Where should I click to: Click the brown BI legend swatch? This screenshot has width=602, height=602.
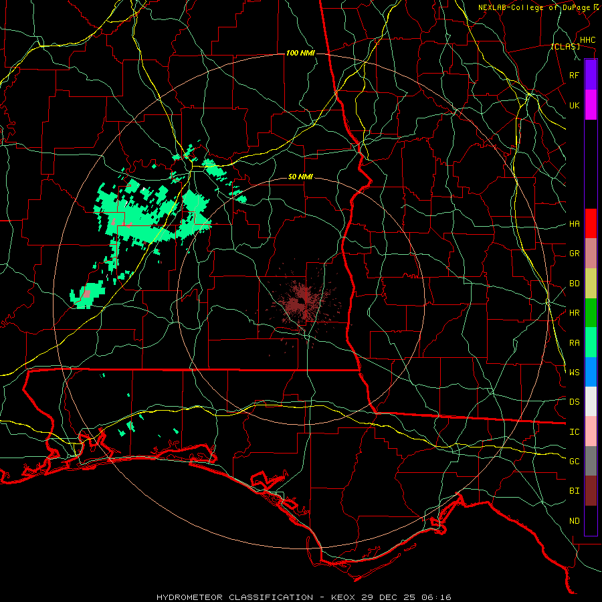point(591,491)
